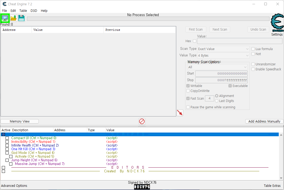This screenshot has height=190, width=284.
Task: Open the Value Type dropdown
Action: (x=223, y=55)
